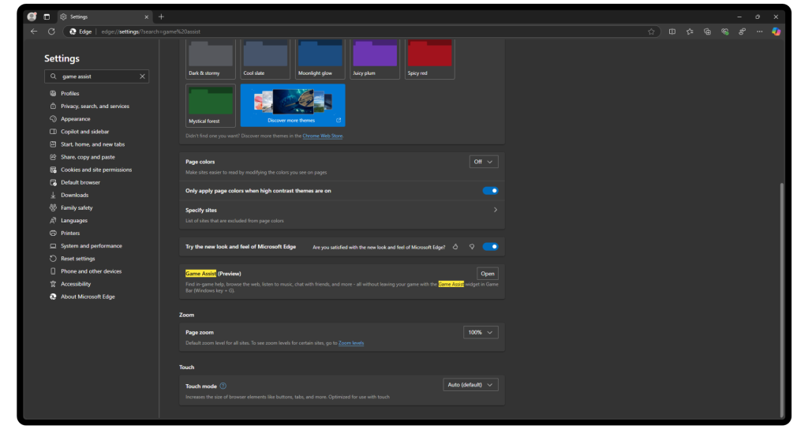
Task: Expand the Specify sites row
Action: point(495,211)
